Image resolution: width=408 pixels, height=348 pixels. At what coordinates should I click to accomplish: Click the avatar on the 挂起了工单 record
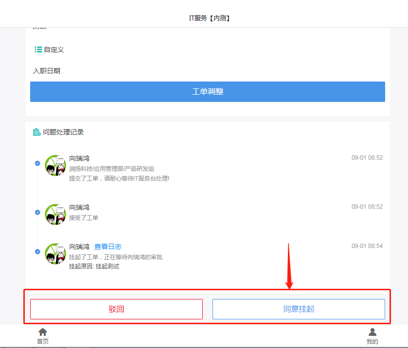(x=55, y=254)
